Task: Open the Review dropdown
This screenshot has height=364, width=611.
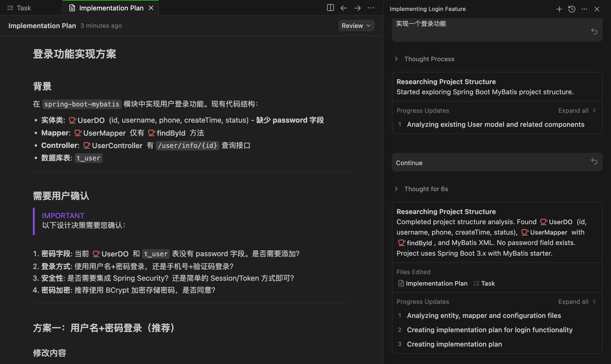Action: (356, 26)
